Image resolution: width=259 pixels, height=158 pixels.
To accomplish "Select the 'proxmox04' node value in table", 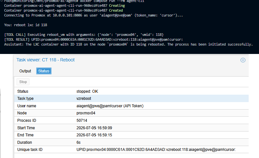I will [86, 113].
